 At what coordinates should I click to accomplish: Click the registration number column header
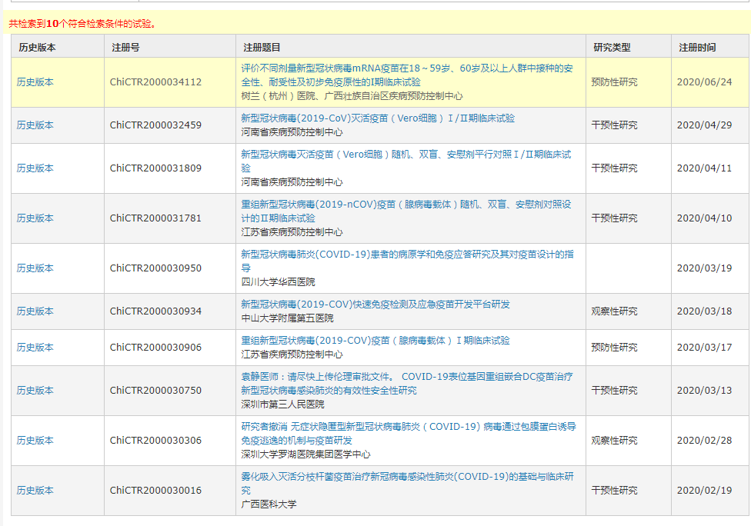tap(125, 47)
